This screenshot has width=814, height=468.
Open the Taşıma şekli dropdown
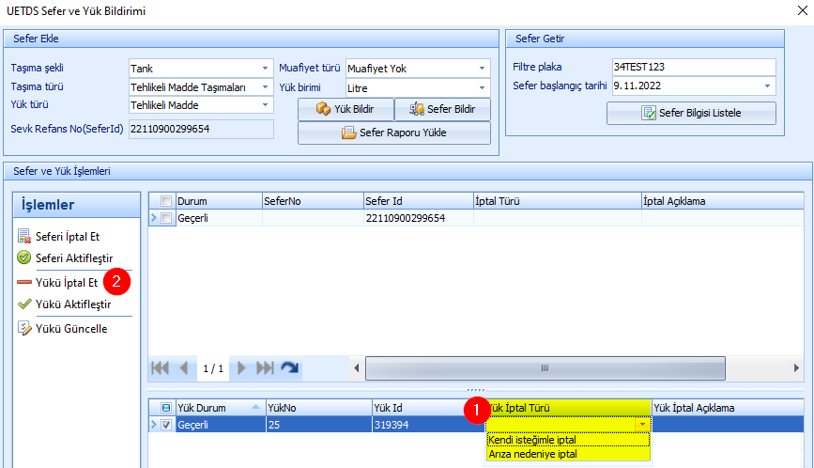coord(265,69)
